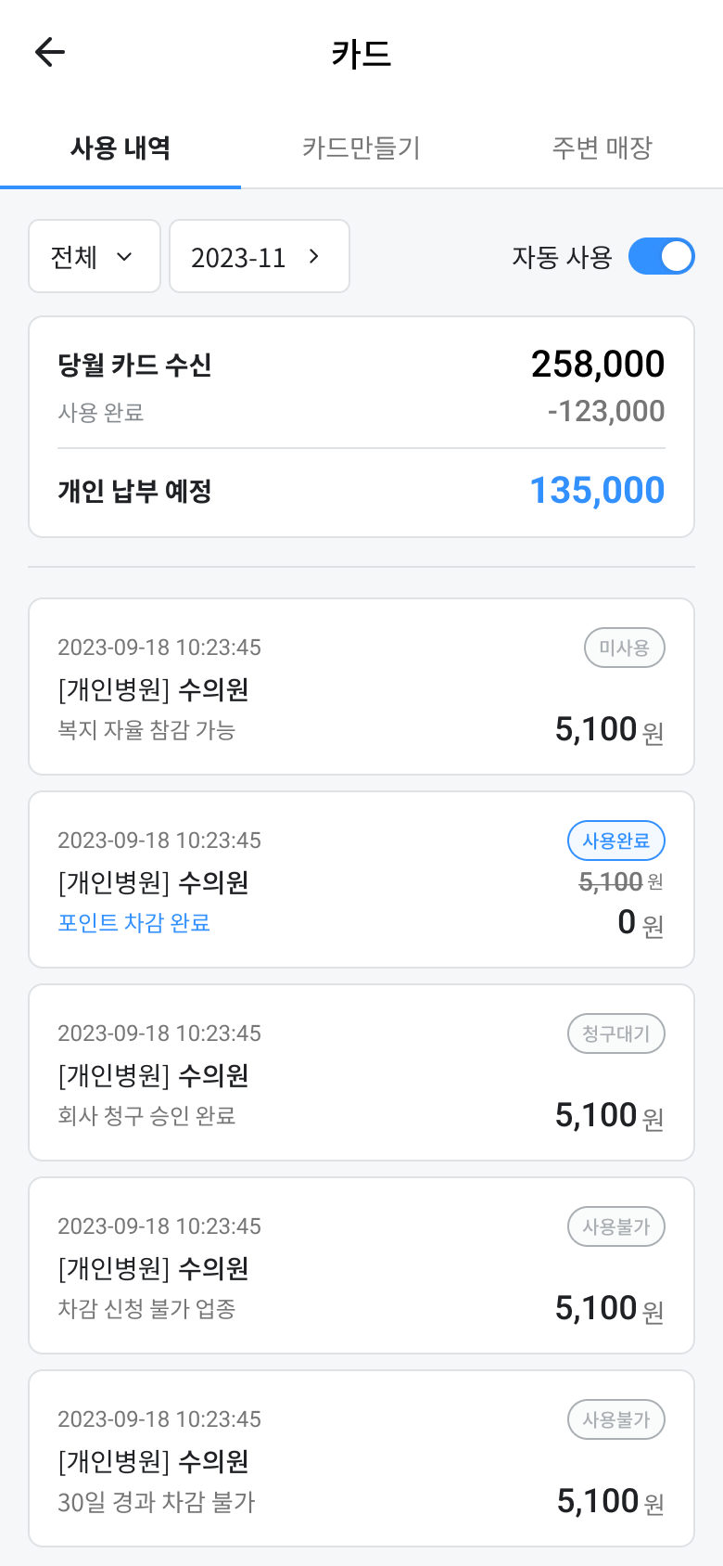
Task: Tap the 사용완료 status badge
Action: coord(615,841)
